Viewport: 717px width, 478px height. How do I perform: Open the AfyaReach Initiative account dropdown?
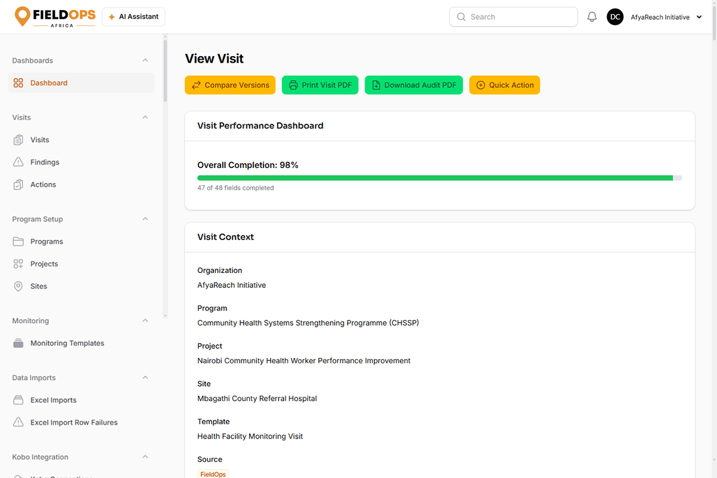666,17
